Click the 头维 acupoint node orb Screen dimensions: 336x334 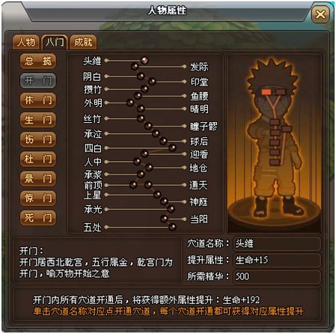144,60
